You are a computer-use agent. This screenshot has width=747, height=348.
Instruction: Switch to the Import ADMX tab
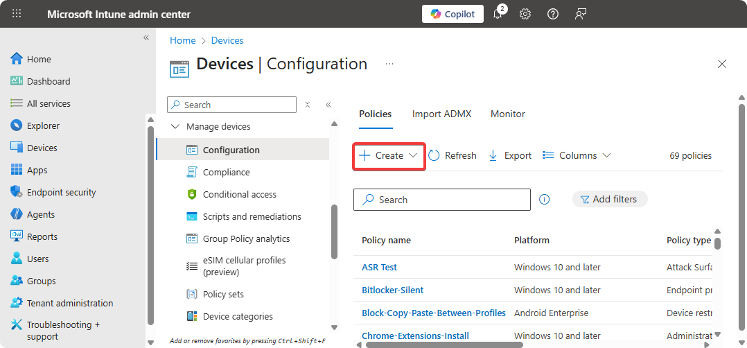(441, 114)
